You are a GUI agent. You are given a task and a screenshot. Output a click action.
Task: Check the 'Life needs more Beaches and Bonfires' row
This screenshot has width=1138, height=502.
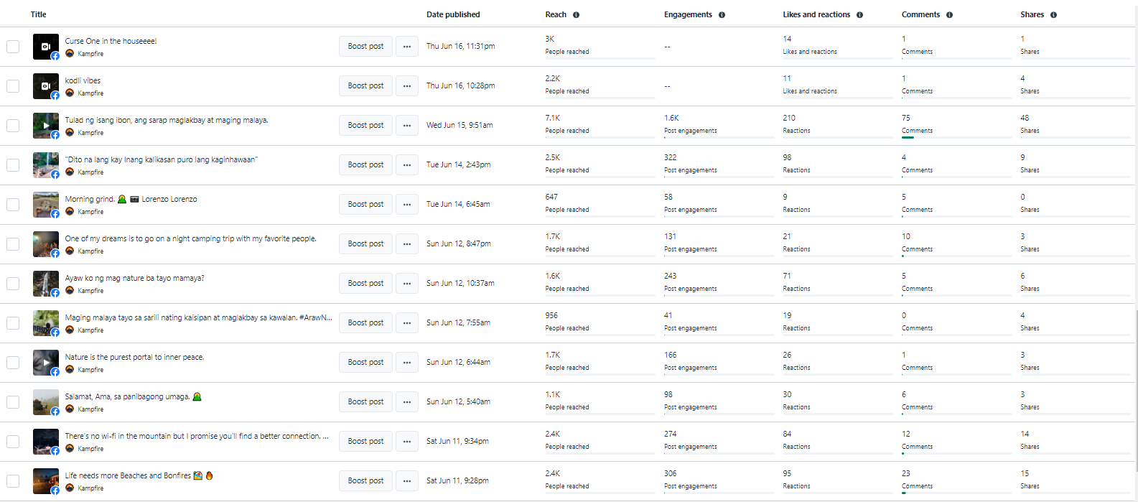point(13,481)
